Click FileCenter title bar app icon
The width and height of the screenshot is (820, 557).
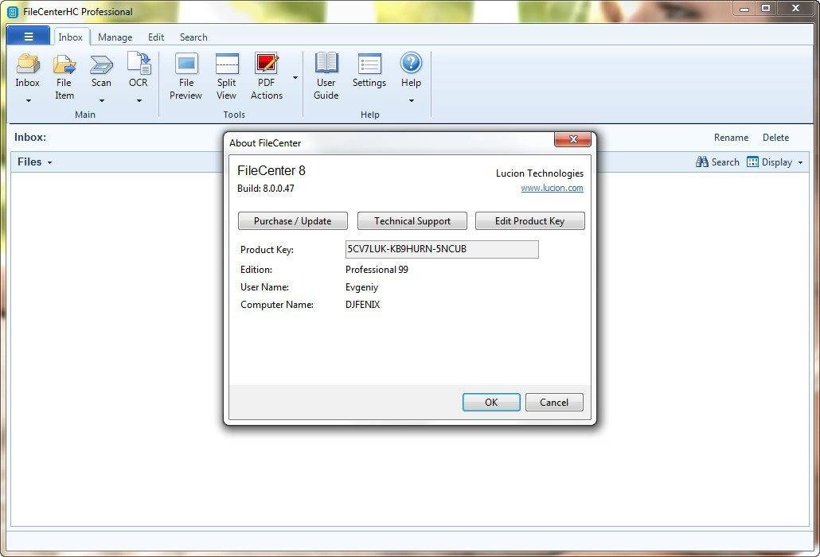(x=13, y=11)
